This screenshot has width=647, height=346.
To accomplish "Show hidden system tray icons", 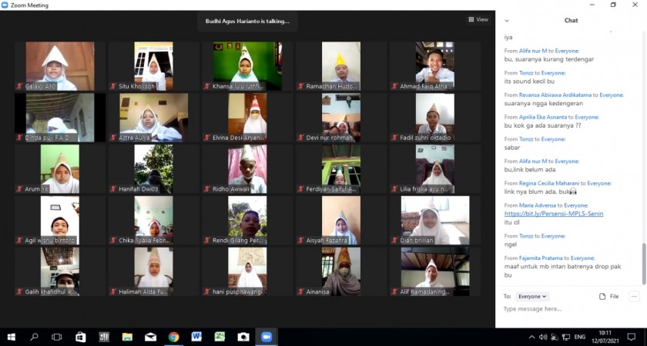I will (531, 337).
